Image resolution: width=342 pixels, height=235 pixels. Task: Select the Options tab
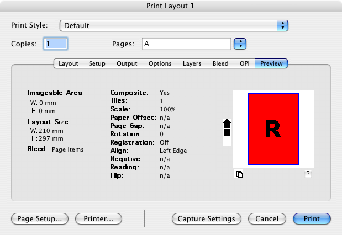(x=160, y=63)
